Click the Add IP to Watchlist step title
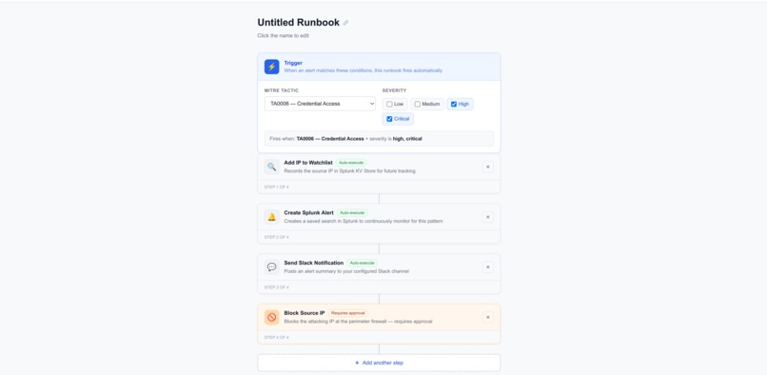 pyautogui.click(x=308, y=163)
